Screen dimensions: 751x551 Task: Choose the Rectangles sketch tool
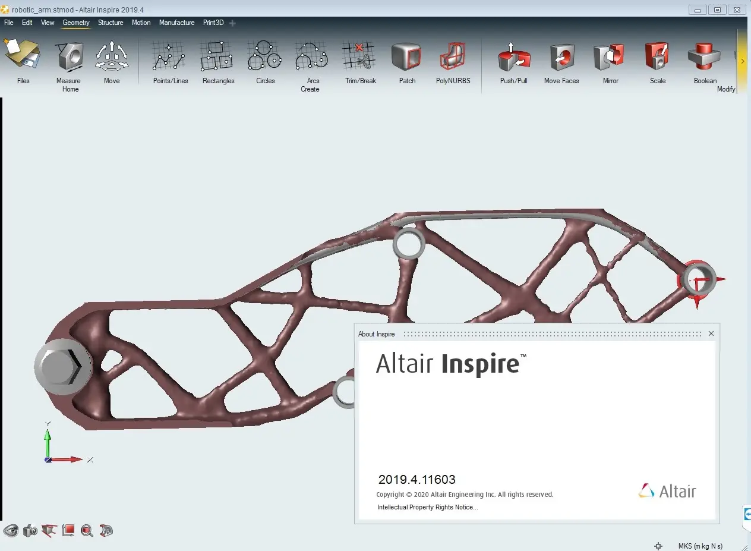pyautogui.click(x=217, y=56)
